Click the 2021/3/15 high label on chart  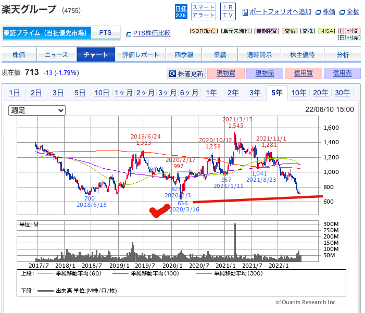coord(237,122)
